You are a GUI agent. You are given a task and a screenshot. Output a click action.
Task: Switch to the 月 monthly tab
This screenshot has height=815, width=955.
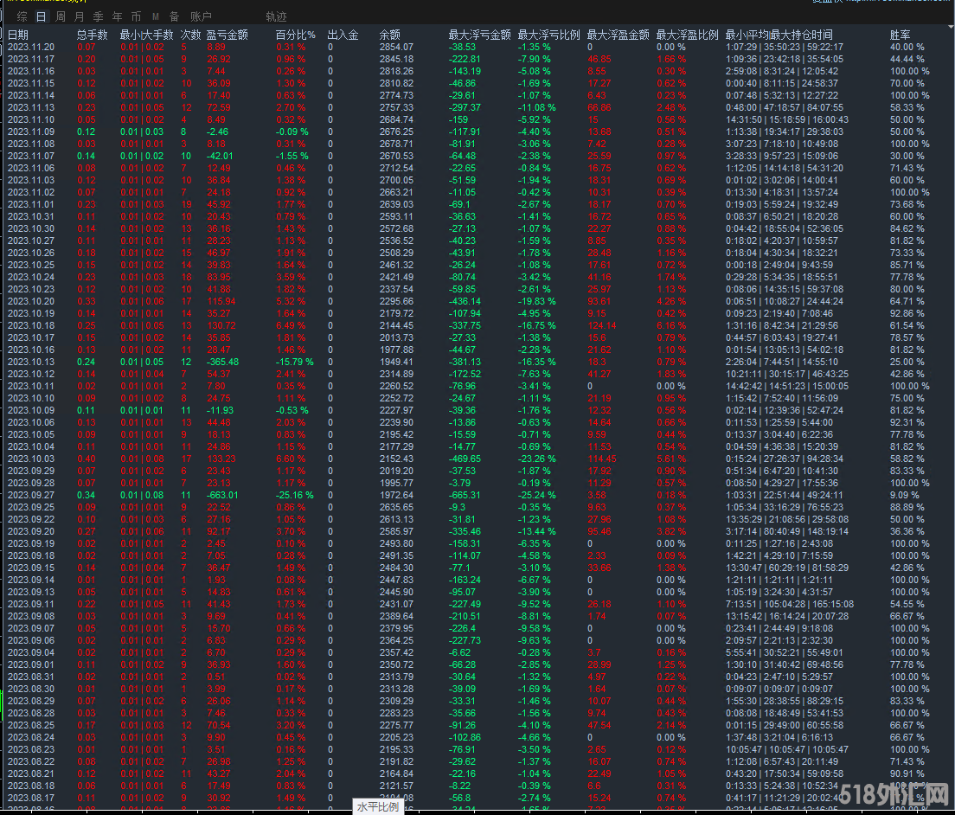79,16
